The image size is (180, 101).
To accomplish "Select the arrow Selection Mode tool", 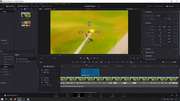I will click(x=73, y=62).
